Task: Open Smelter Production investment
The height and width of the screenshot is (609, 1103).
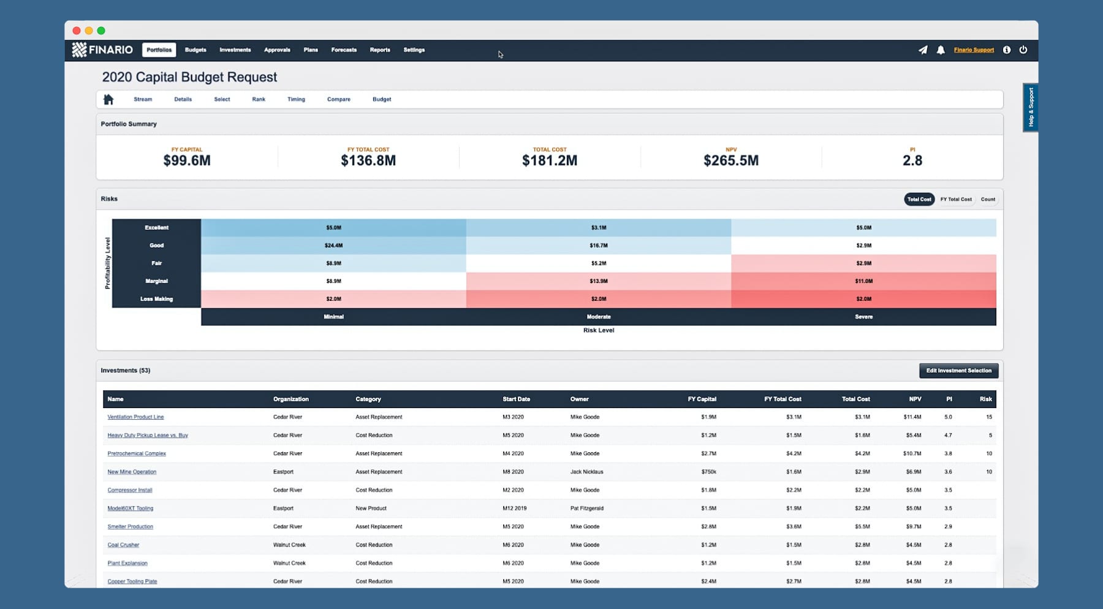Action: [x=131, y=527]
